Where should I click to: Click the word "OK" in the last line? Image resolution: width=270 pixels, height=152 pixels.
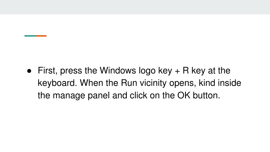tap(184, 95)
